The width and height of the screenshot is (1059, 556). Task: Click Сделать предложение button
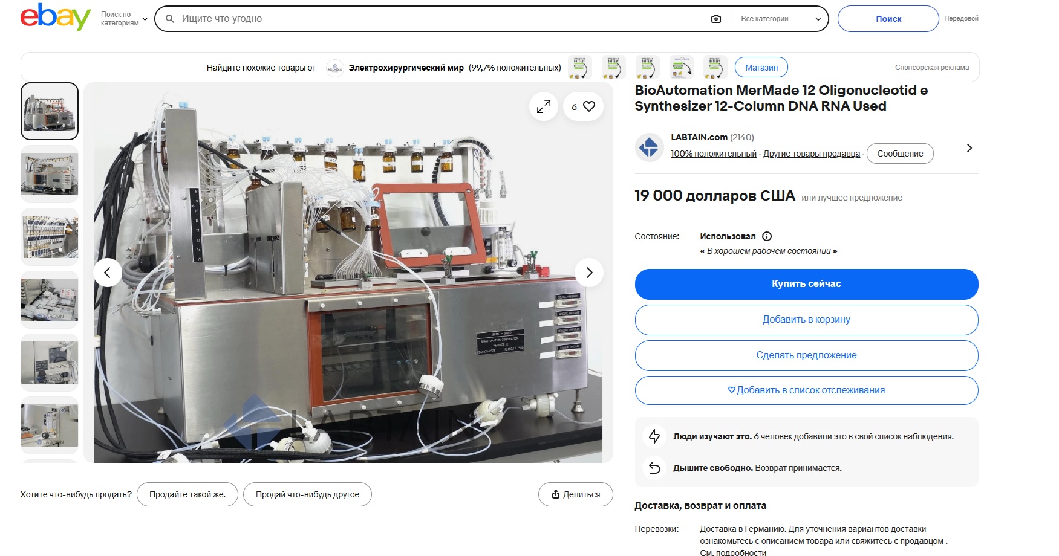806,355
